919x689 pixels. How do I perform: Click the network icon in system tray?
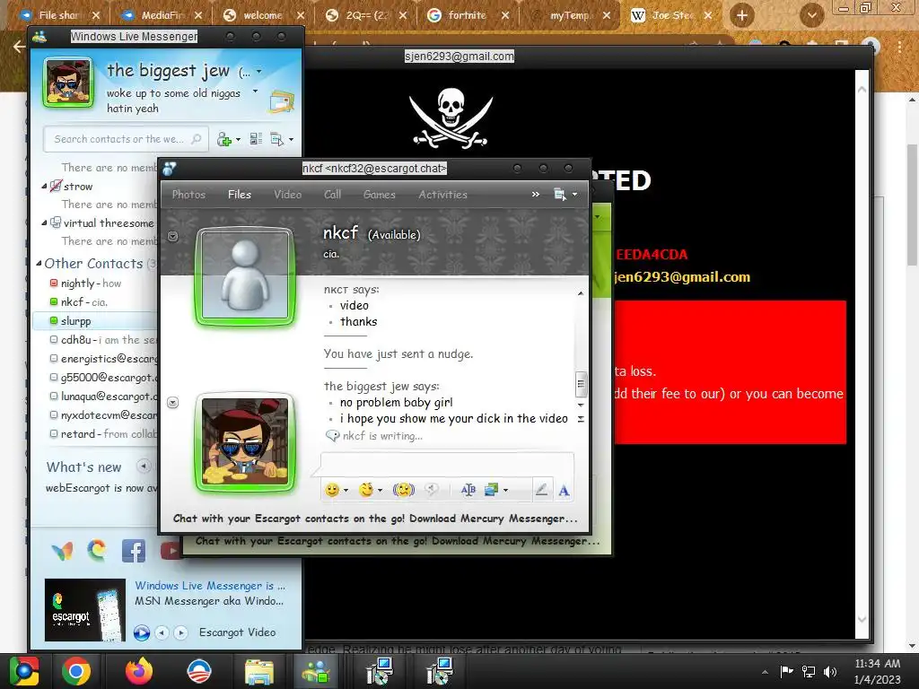(x=809, y=671)
